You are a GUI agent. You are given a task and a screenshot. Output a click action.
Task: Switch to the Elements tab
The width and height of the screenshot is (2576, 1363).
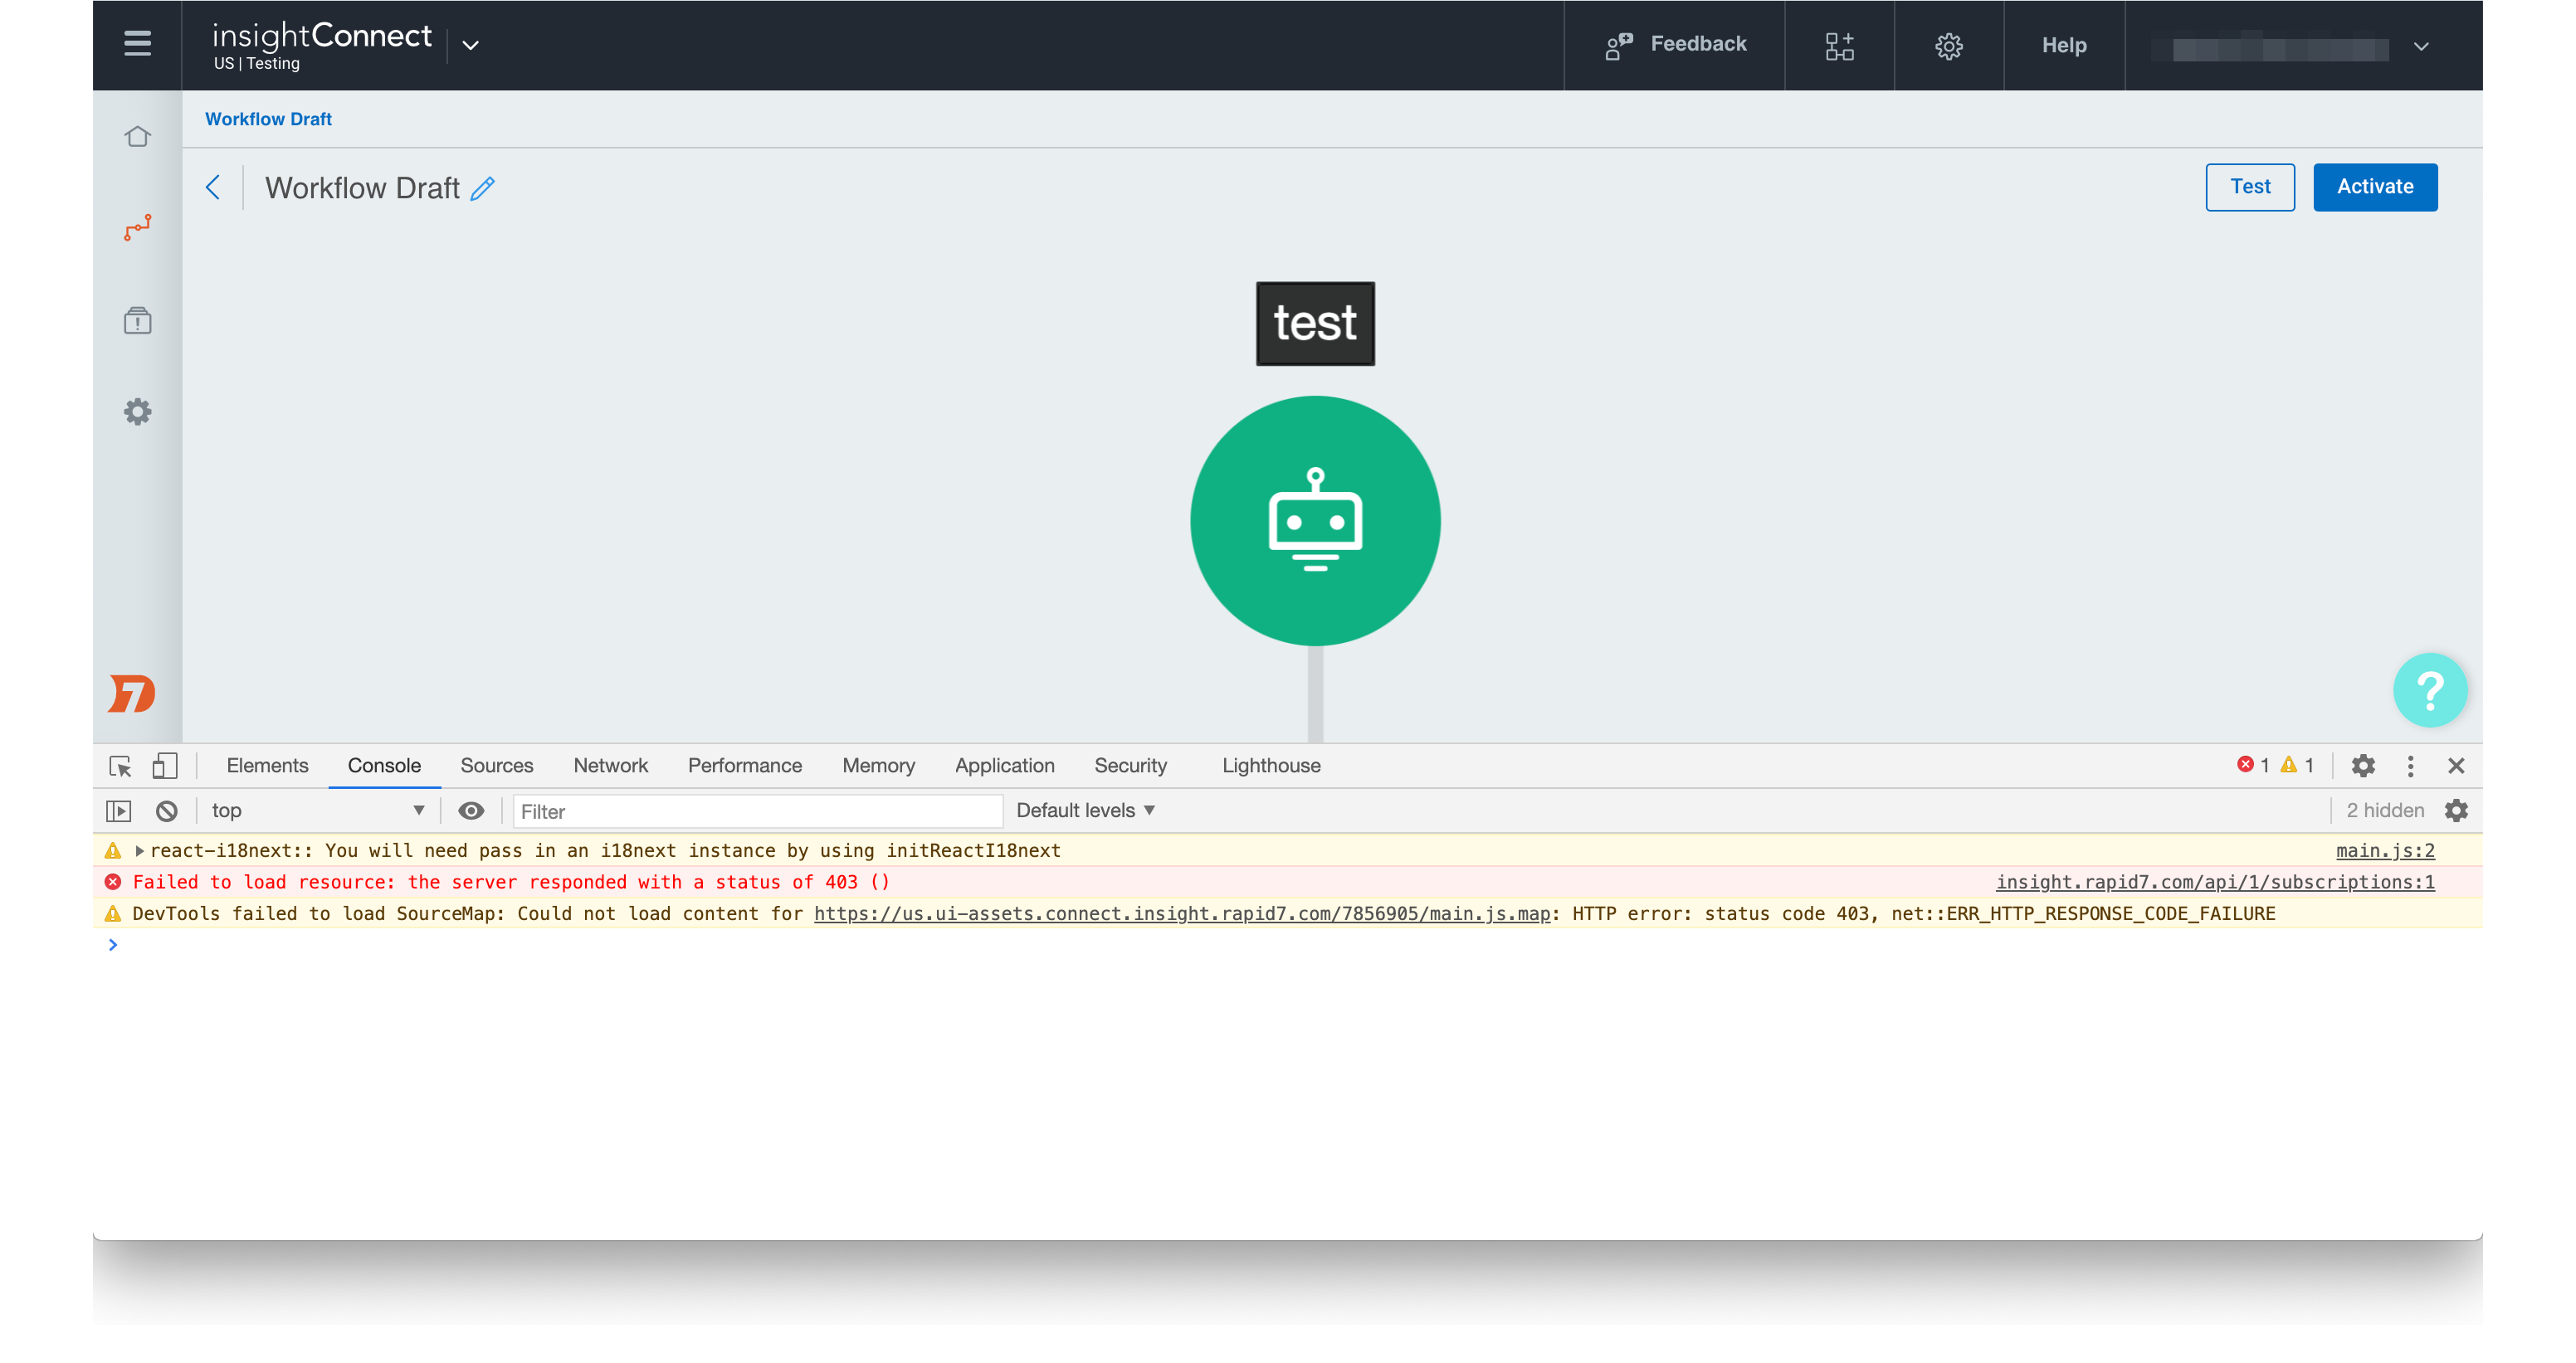click(267, 766)
